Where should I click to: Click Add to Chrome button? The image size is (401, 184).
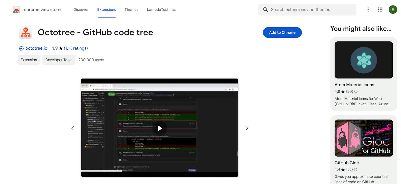pyautogui.click(x=282, y=33)
